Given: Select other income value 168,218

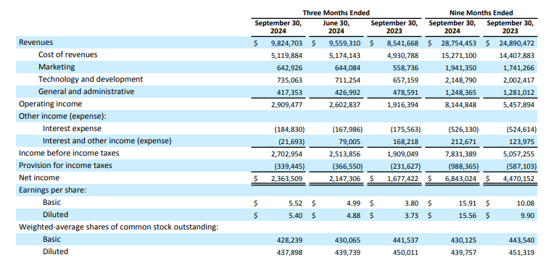Looking at the screenshot, I should 406,142.
